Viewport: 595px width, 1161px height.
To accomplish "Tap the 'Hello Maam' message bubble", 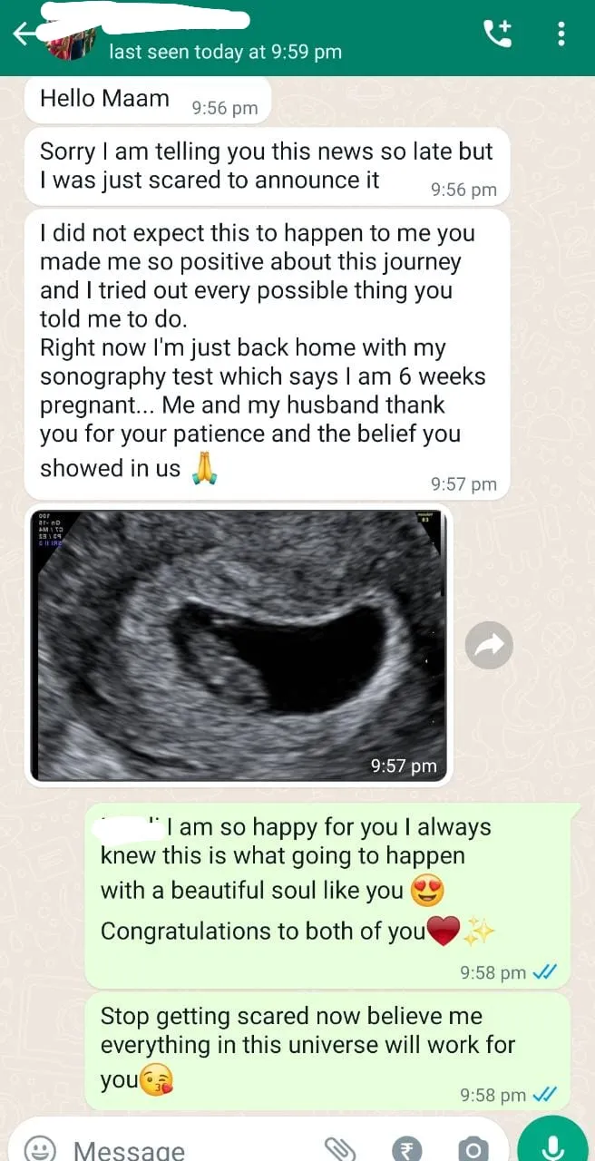I will coord(148,101).
